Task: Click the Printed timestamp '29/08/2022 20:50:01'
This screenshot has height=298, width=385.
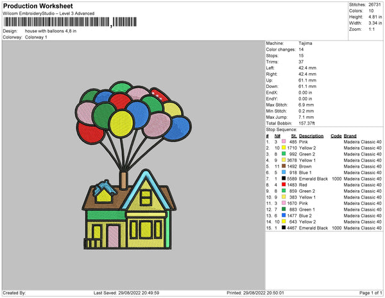Action: pyautogui.click(x=264, y=293)
